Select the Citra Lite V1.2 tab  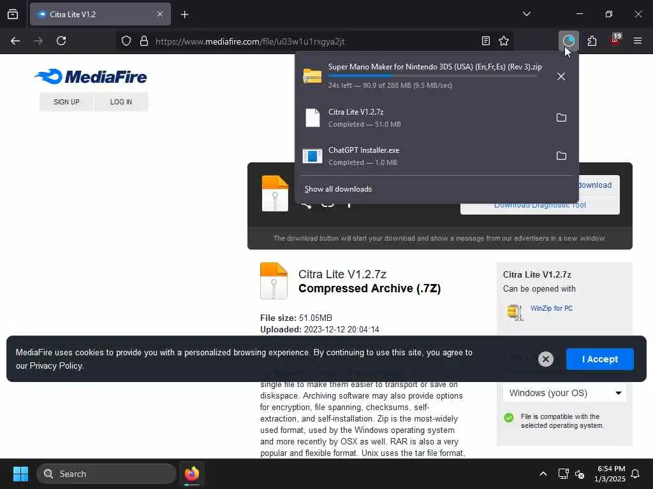100,14
